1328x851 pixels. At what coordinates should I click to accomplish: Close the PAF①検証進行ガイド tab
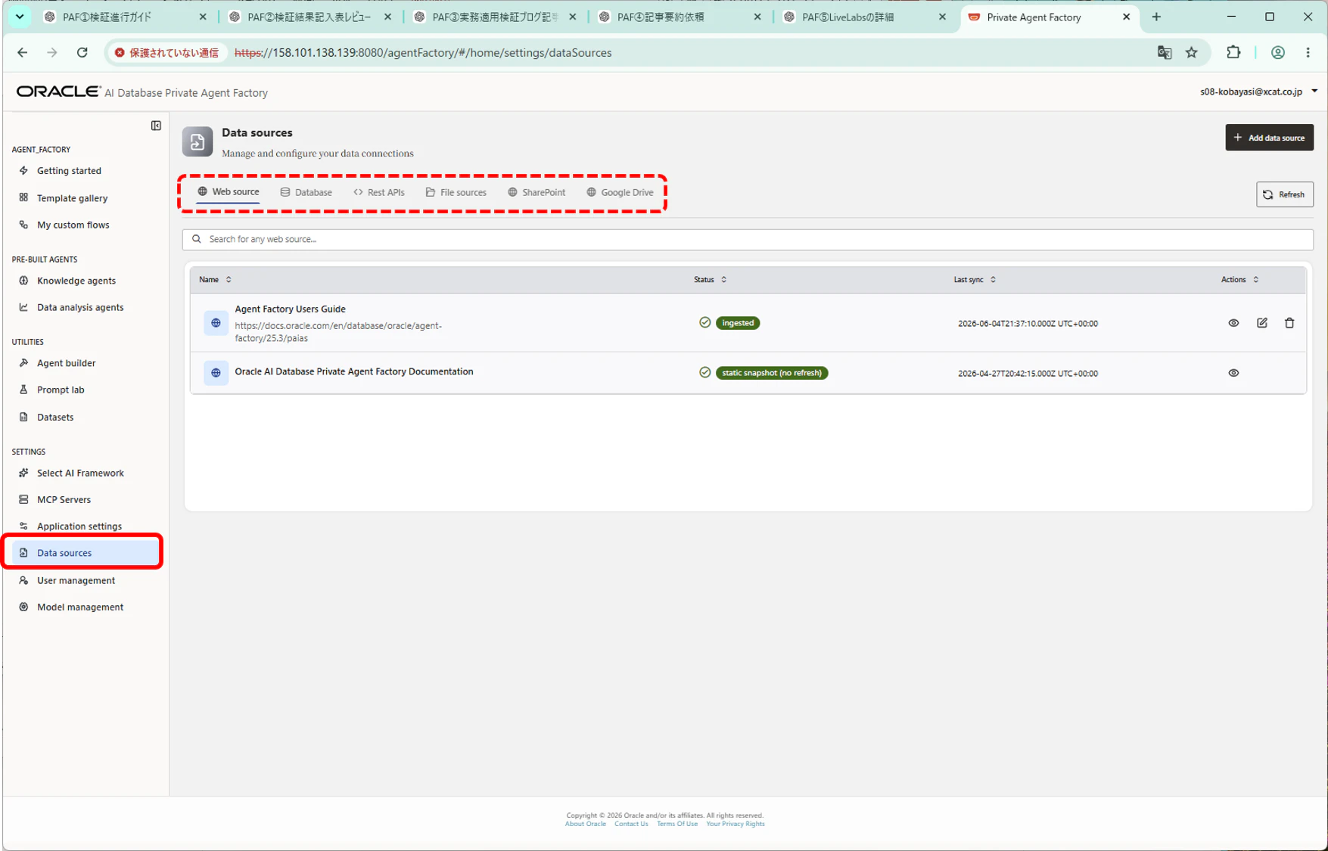[203, 17]
